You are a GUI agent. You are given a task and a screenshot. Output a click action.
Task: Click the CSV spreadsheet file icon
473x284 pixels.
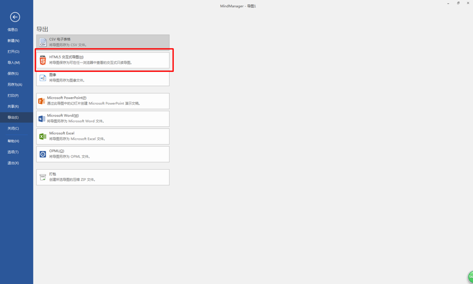point(43,42)
